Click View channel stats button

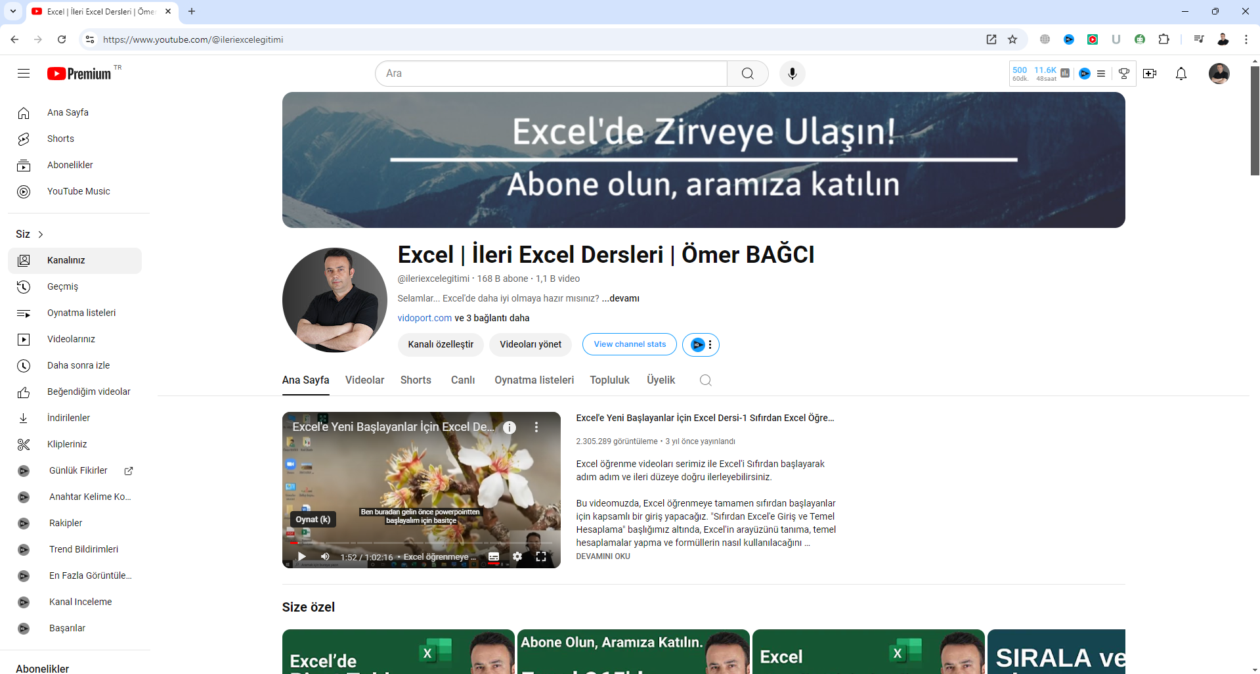pos(630,345)
